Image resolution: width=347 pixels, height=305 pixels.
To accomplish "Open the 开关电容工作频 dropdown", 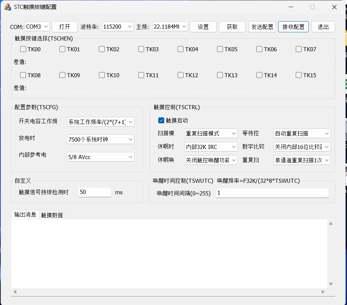I will (x=100, y=122).
